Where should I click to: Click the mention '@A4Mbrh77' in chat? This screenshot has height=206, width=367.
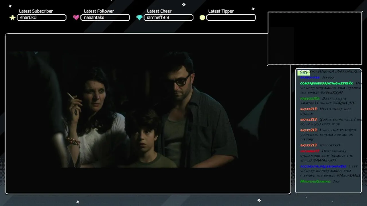(325, 161)
